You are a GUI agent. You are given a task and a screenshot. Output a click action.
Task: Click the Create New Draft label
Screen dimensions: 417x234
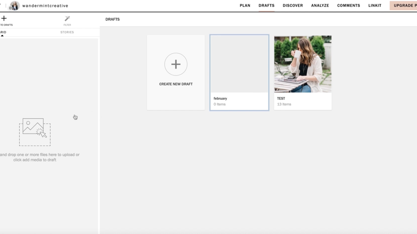click(176, 84)
